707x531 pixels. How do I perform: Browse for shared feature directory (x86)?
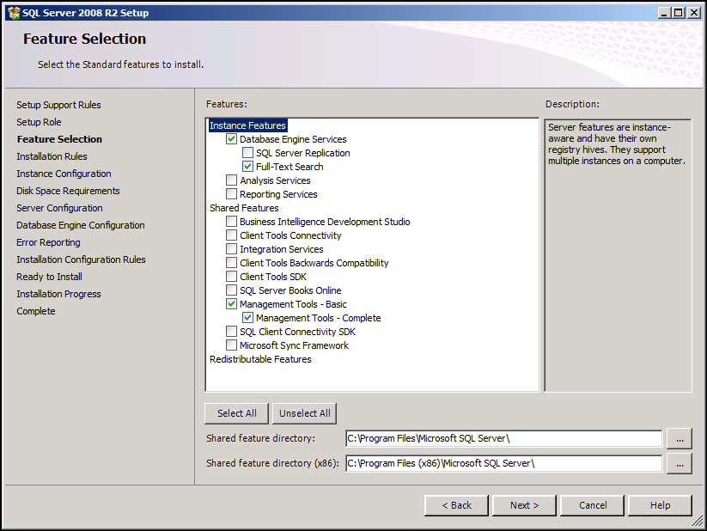[x=680, y=463]
